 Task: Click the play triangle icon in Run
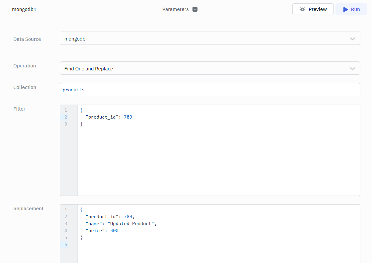[x=345, y=9]
